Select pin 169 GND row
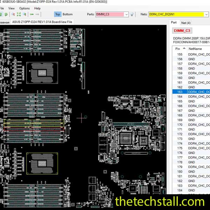Viewport: 210px width, 210px height. click(x=191, y=120)
